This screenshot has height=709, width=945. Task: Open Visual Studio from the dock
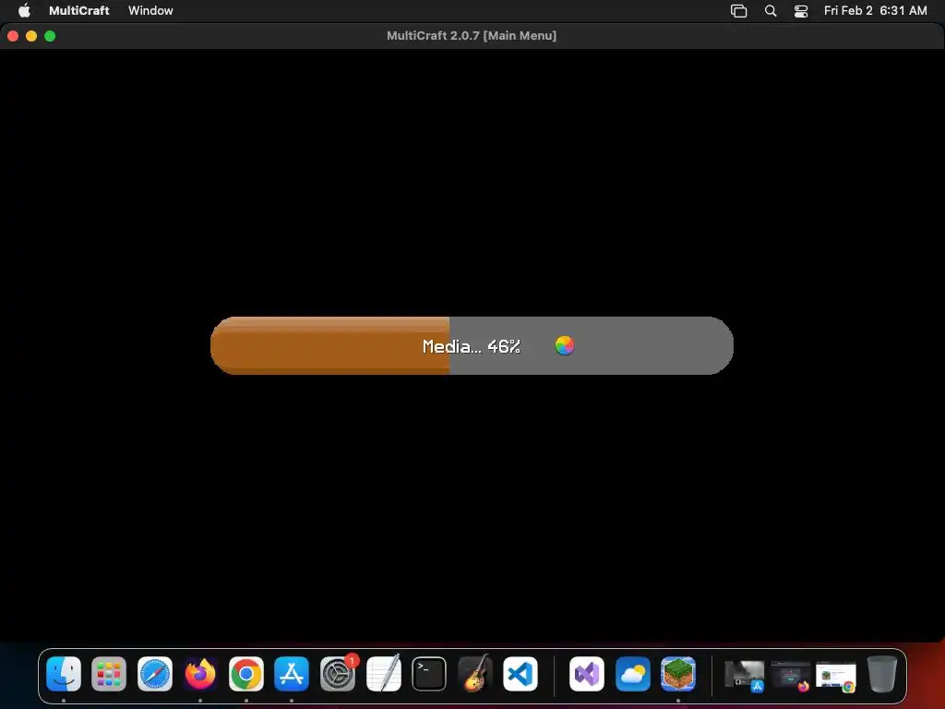pyautogui.click(x=586, y=673)
